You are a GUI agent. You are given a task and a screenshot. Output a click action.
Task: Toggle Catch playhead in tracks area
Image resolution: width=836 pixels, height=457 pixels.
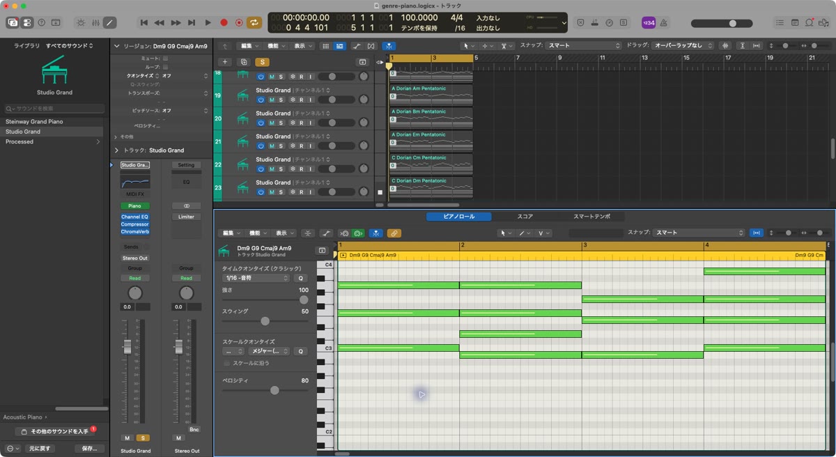(389, 46)
